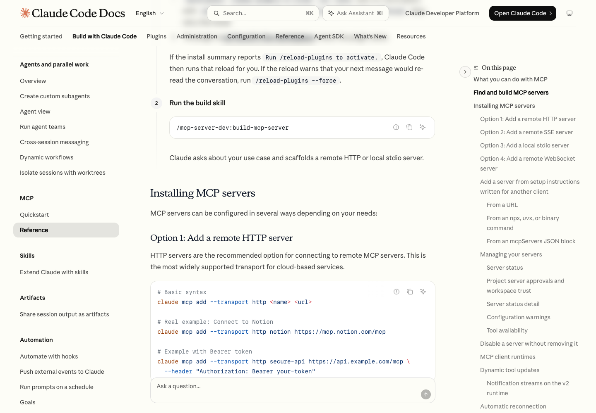Go to the Administration tab
This screenshot has width=596, height=413.
coord(197,36)
